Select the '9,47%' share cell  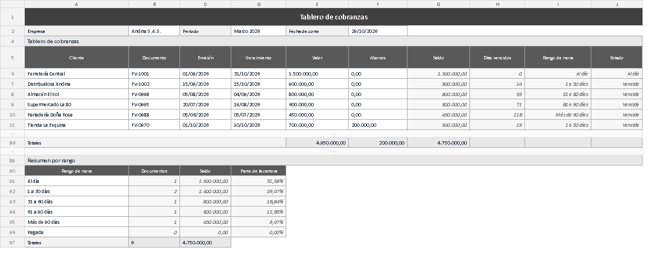[259, 222]
